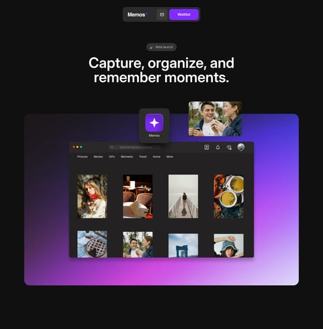Open the notifications bell icon

coord(218,147)
